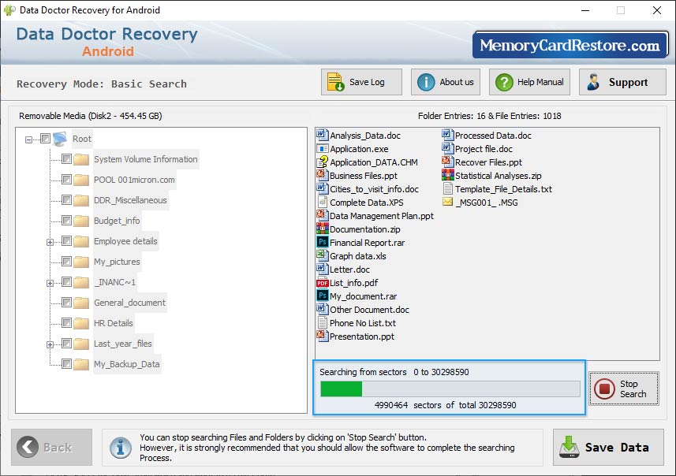Click the Android app icon in title bar
Screen dimensions: 676x476
(9, 10)
